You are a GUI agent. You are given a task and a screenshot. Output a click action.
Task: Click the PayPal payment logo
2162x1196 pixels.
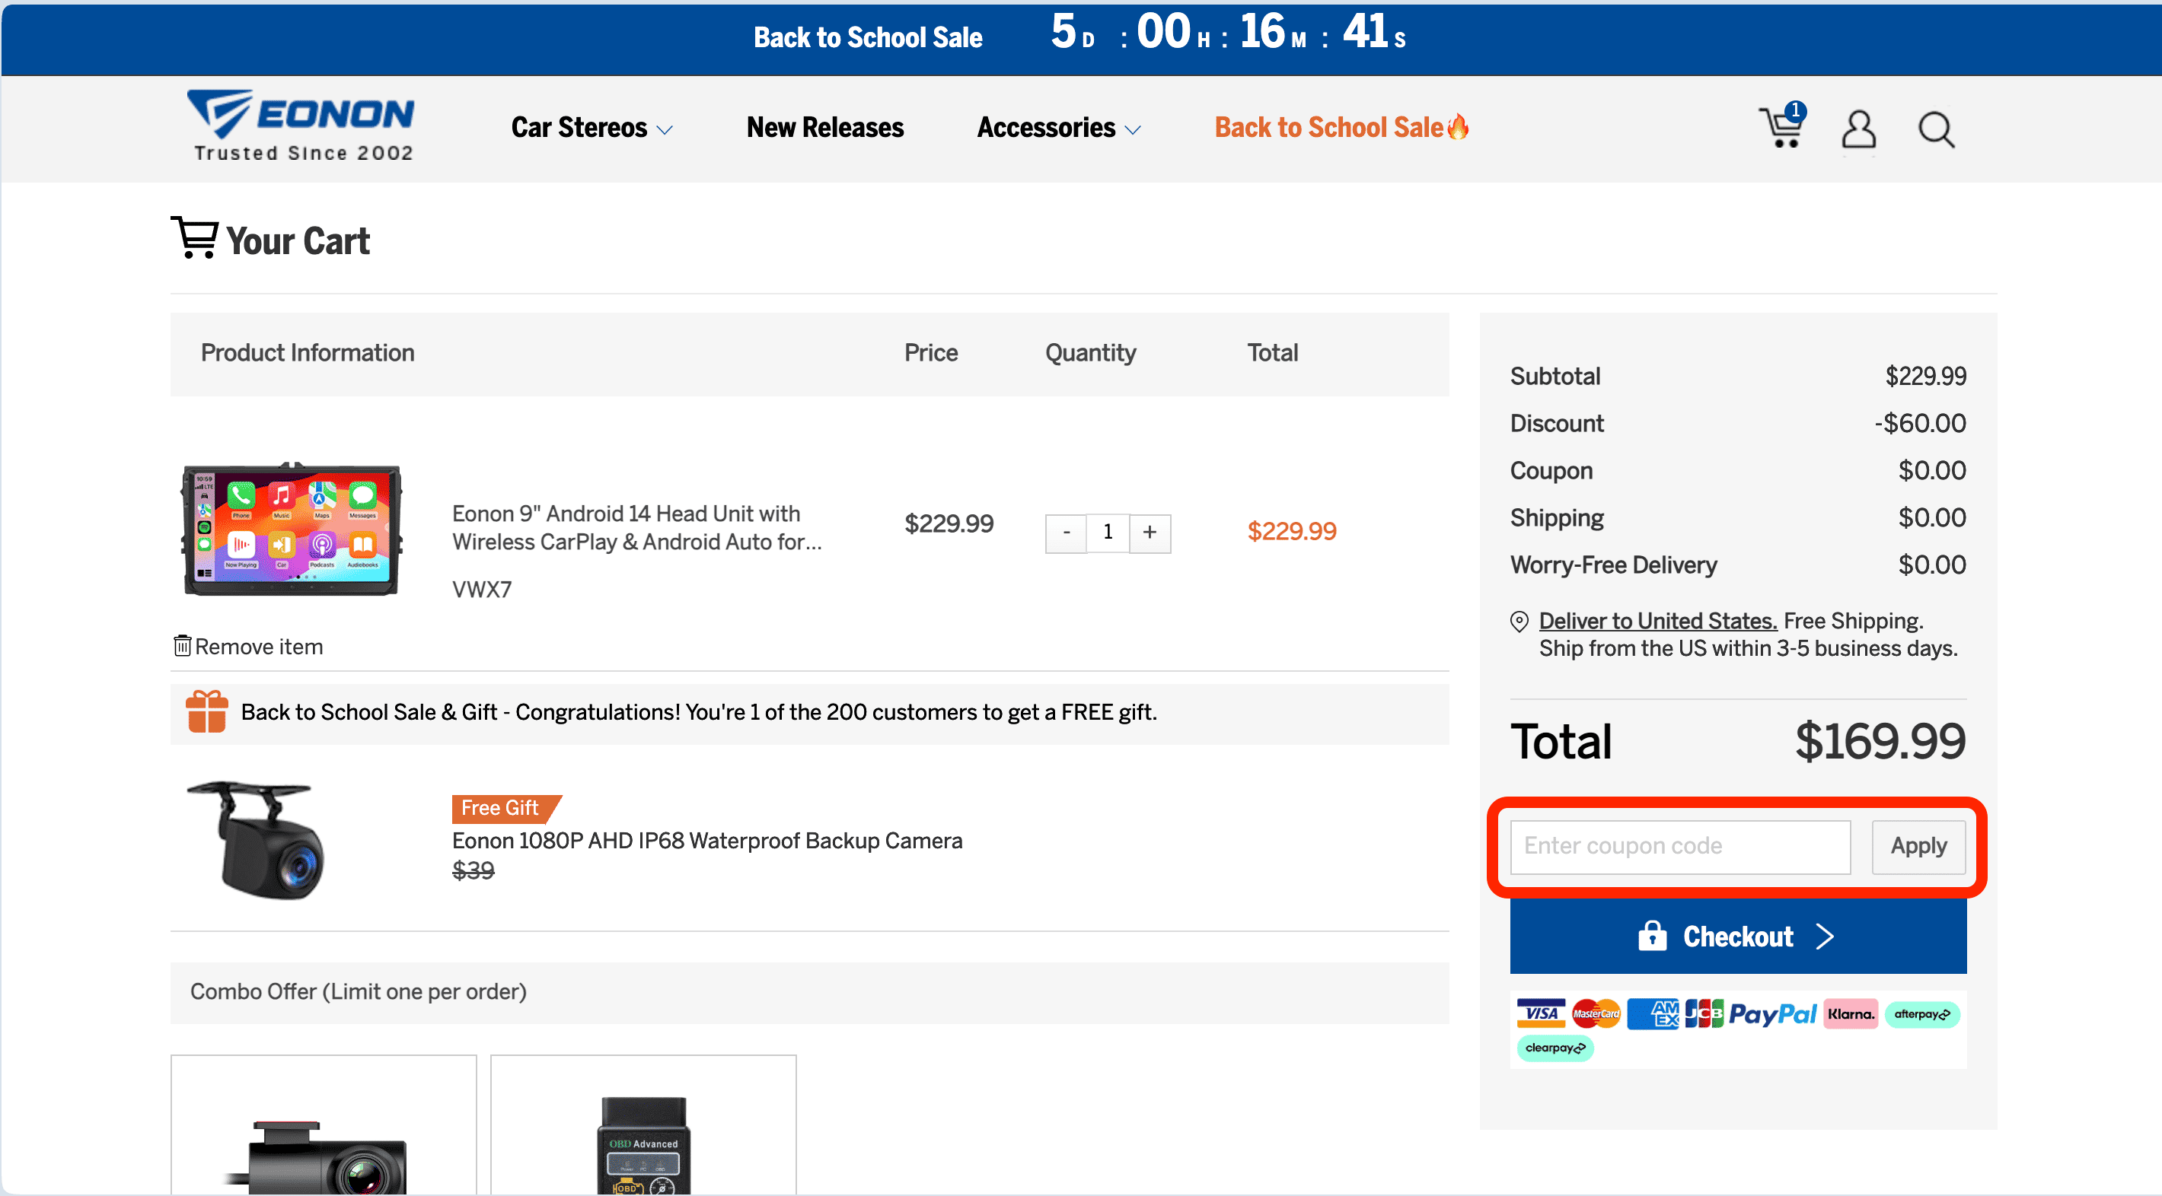click(x=1772, y=1014)
